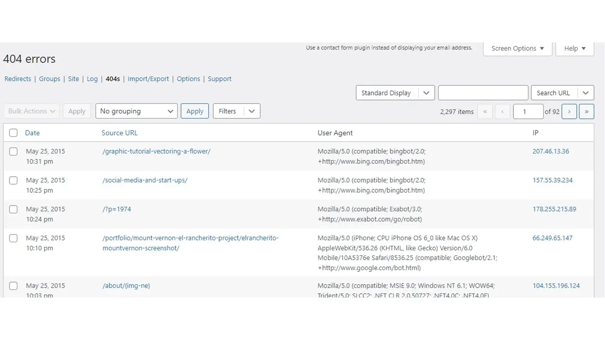Click Apply button next to grouping dropdown
605x340 pixels.
[x=194, y=111]
